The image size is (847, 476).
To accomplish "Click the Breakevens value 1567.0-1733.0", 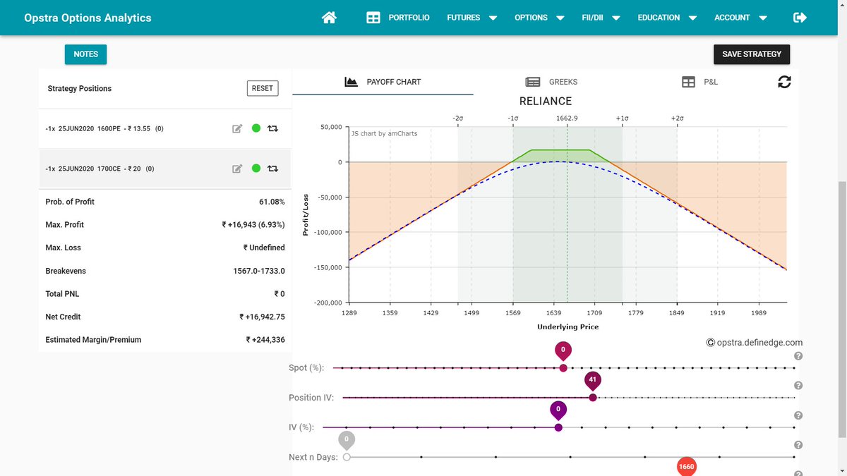I will (x=259, y=271).
